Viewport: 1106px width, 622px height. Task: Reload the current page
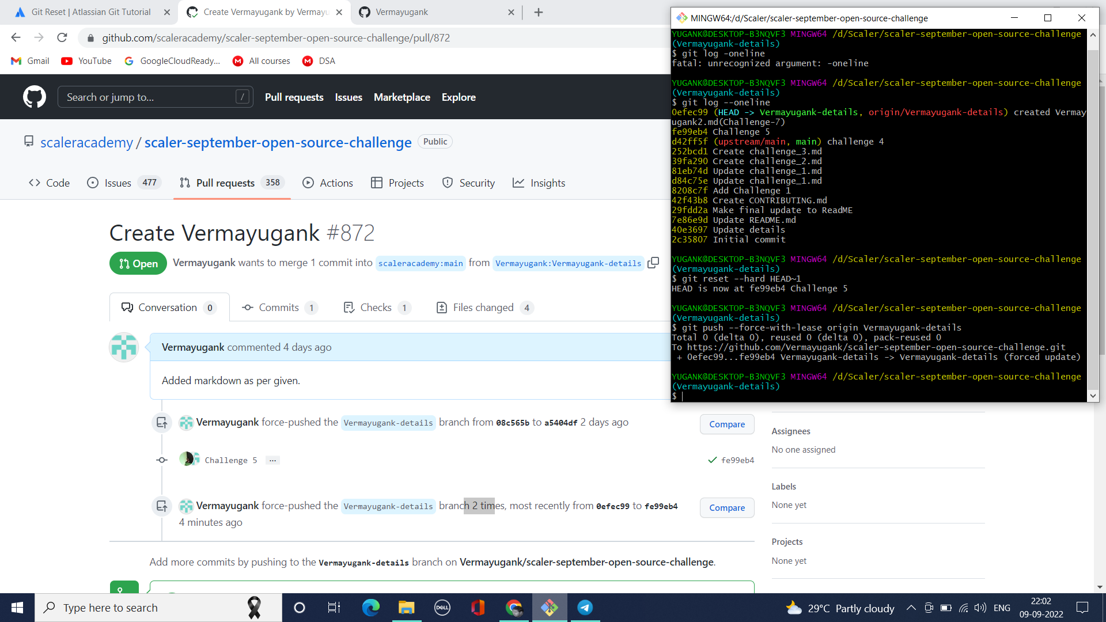click(x=62, y=37)
